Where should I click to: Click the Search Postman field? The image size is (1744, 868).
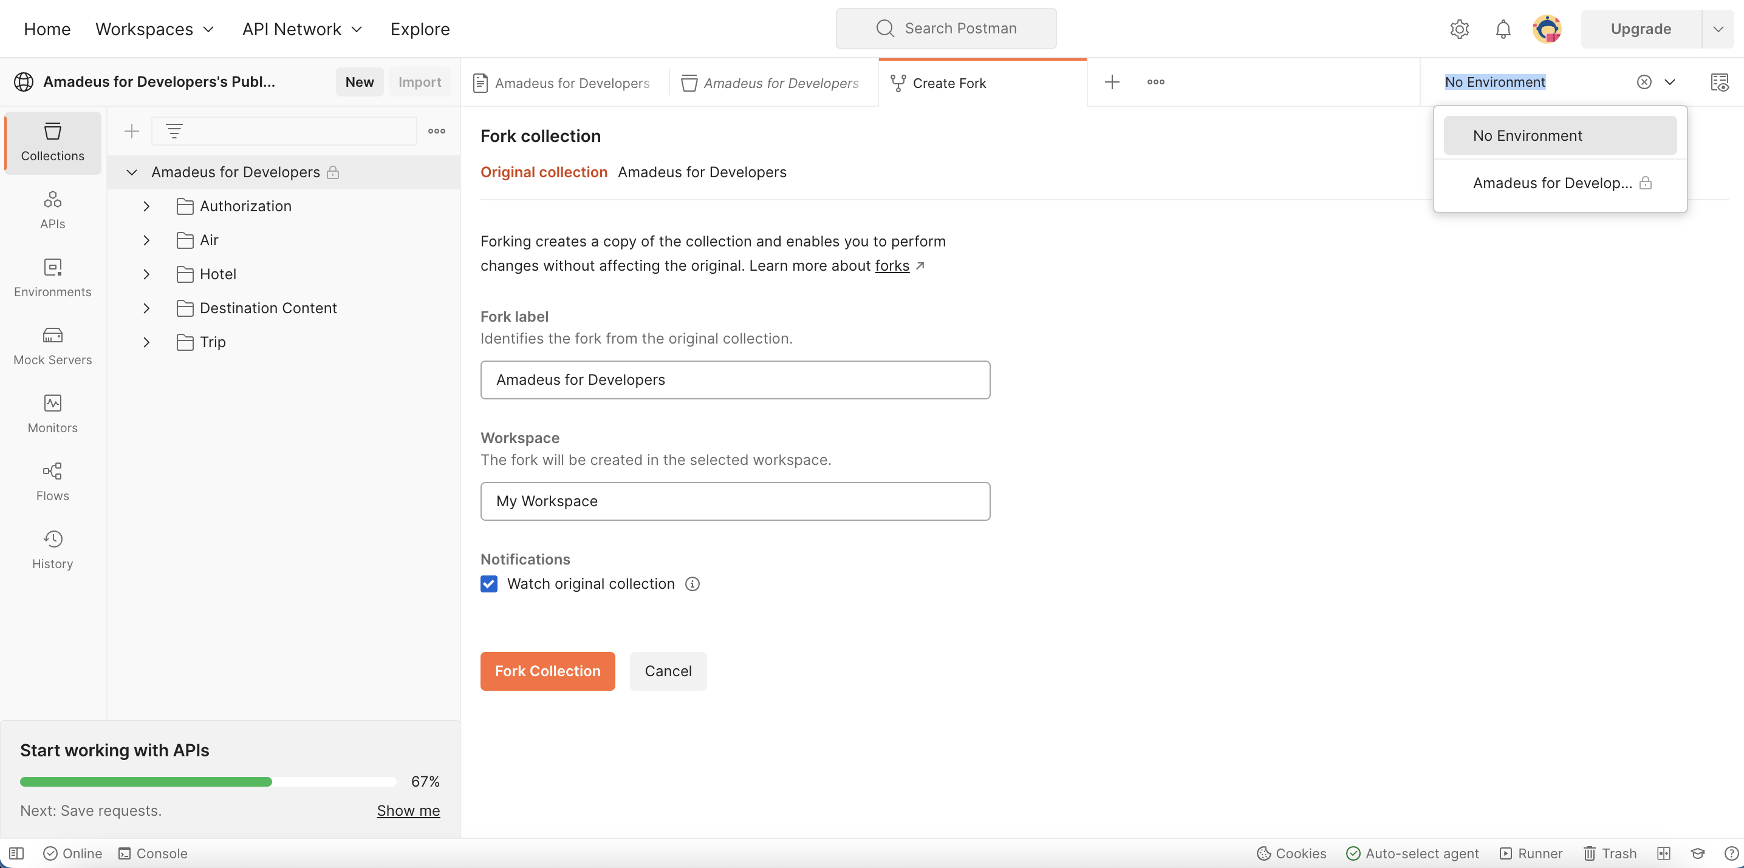tap(946, 29)
